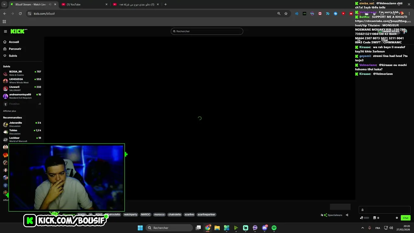
Task: Reload the current page
Action: coord(20,14)
